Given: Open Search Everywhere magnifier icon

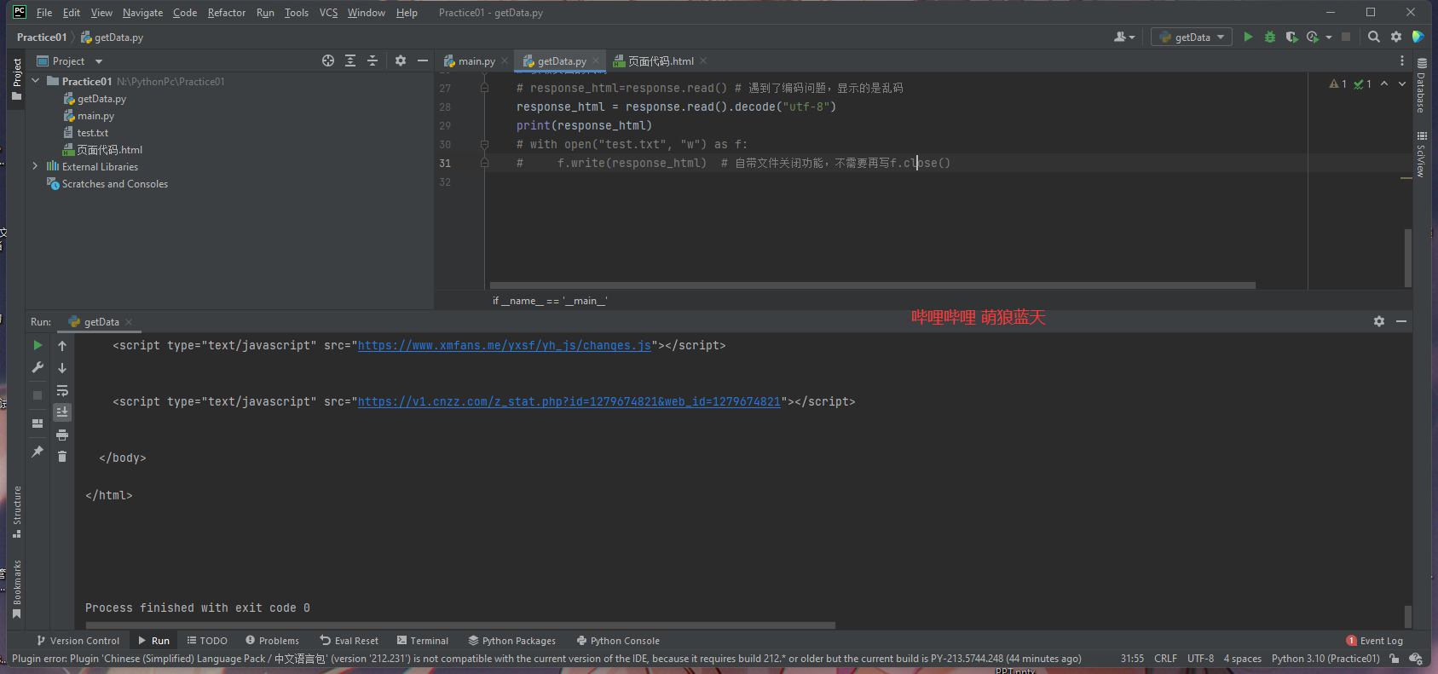Looking at the screenshot, I should (x=1374, y=37).
